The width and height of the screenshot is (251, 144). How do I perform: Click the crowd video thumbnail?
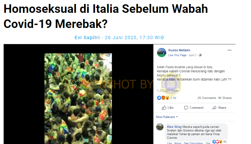(78, 99)
